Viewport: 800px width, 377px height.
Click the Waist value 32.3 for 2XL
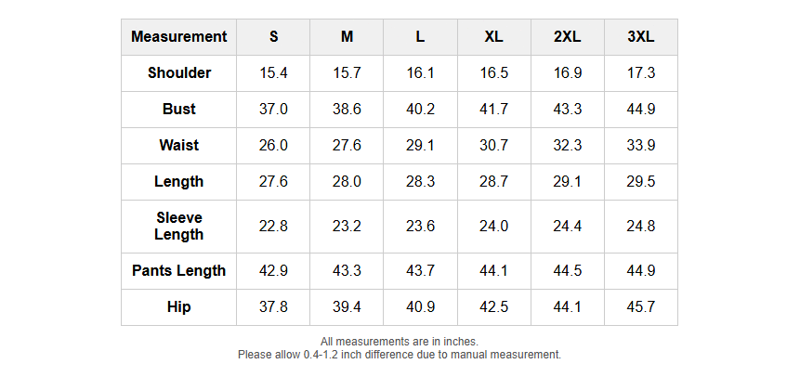coord(568,146)
